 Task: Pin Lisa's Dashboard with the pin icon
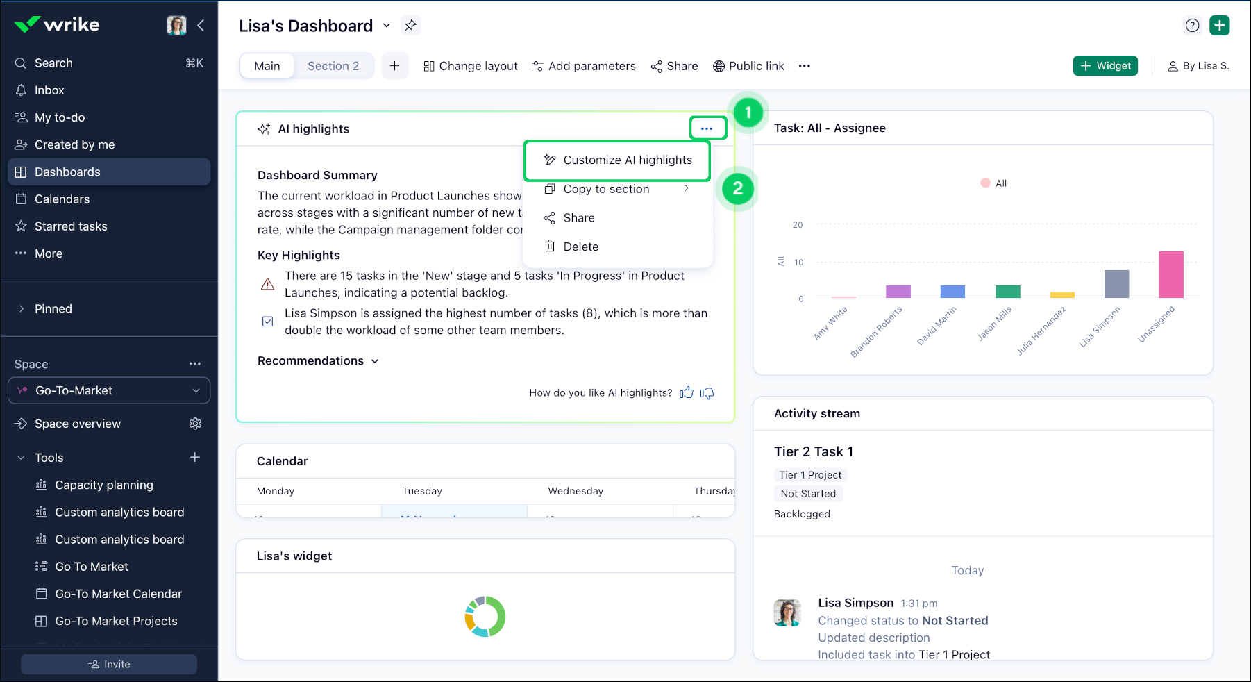(410, 26)
